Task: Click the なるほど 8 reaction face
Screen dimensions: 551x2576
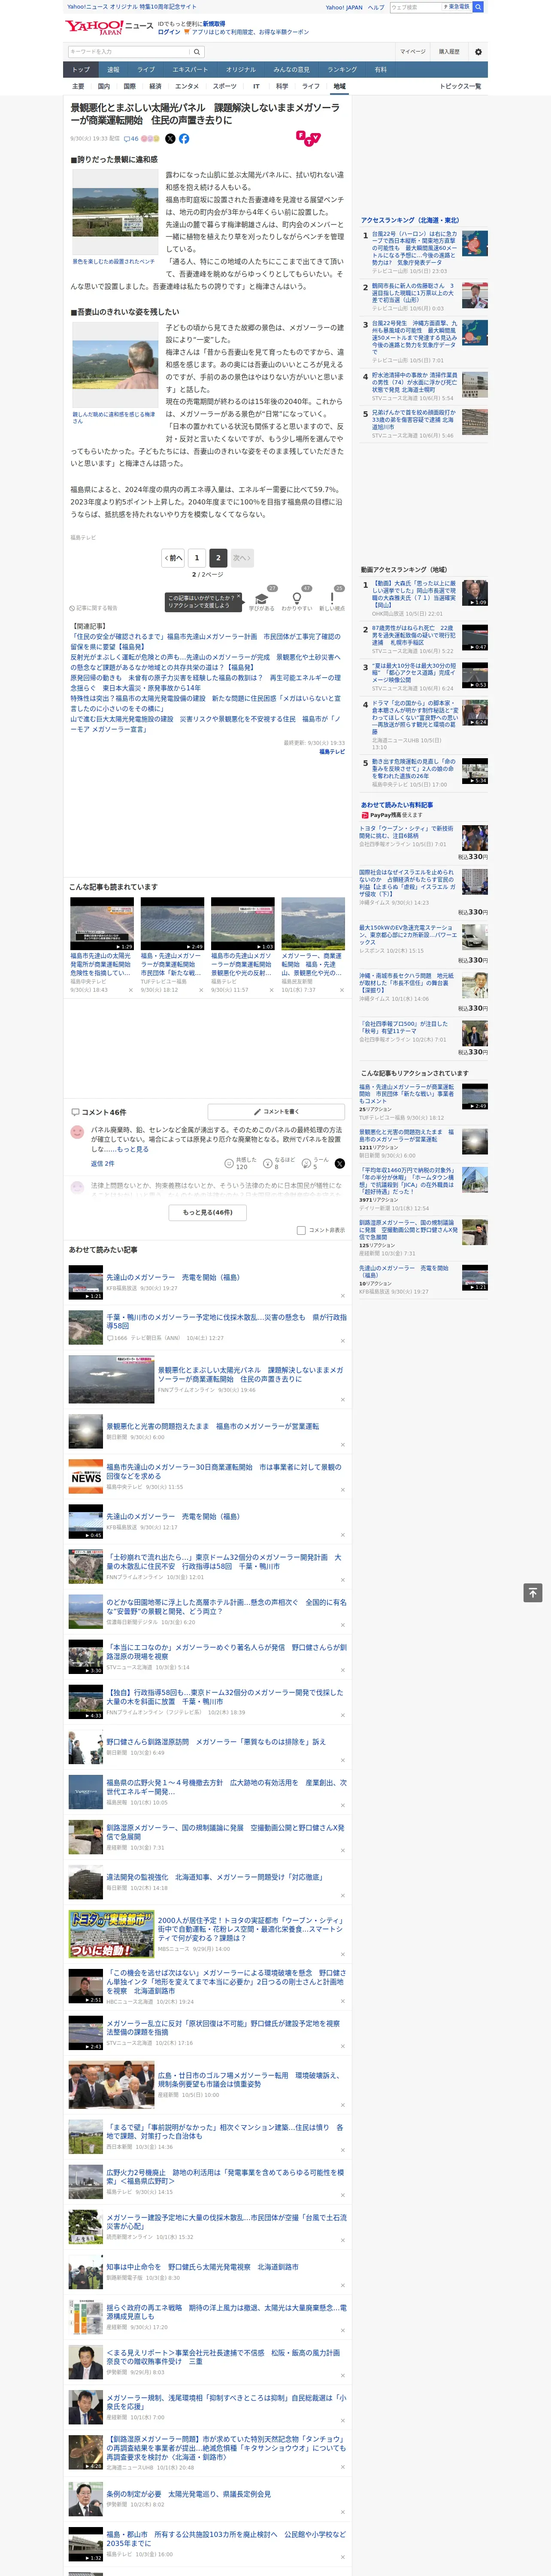Action: coord(268,1164)
